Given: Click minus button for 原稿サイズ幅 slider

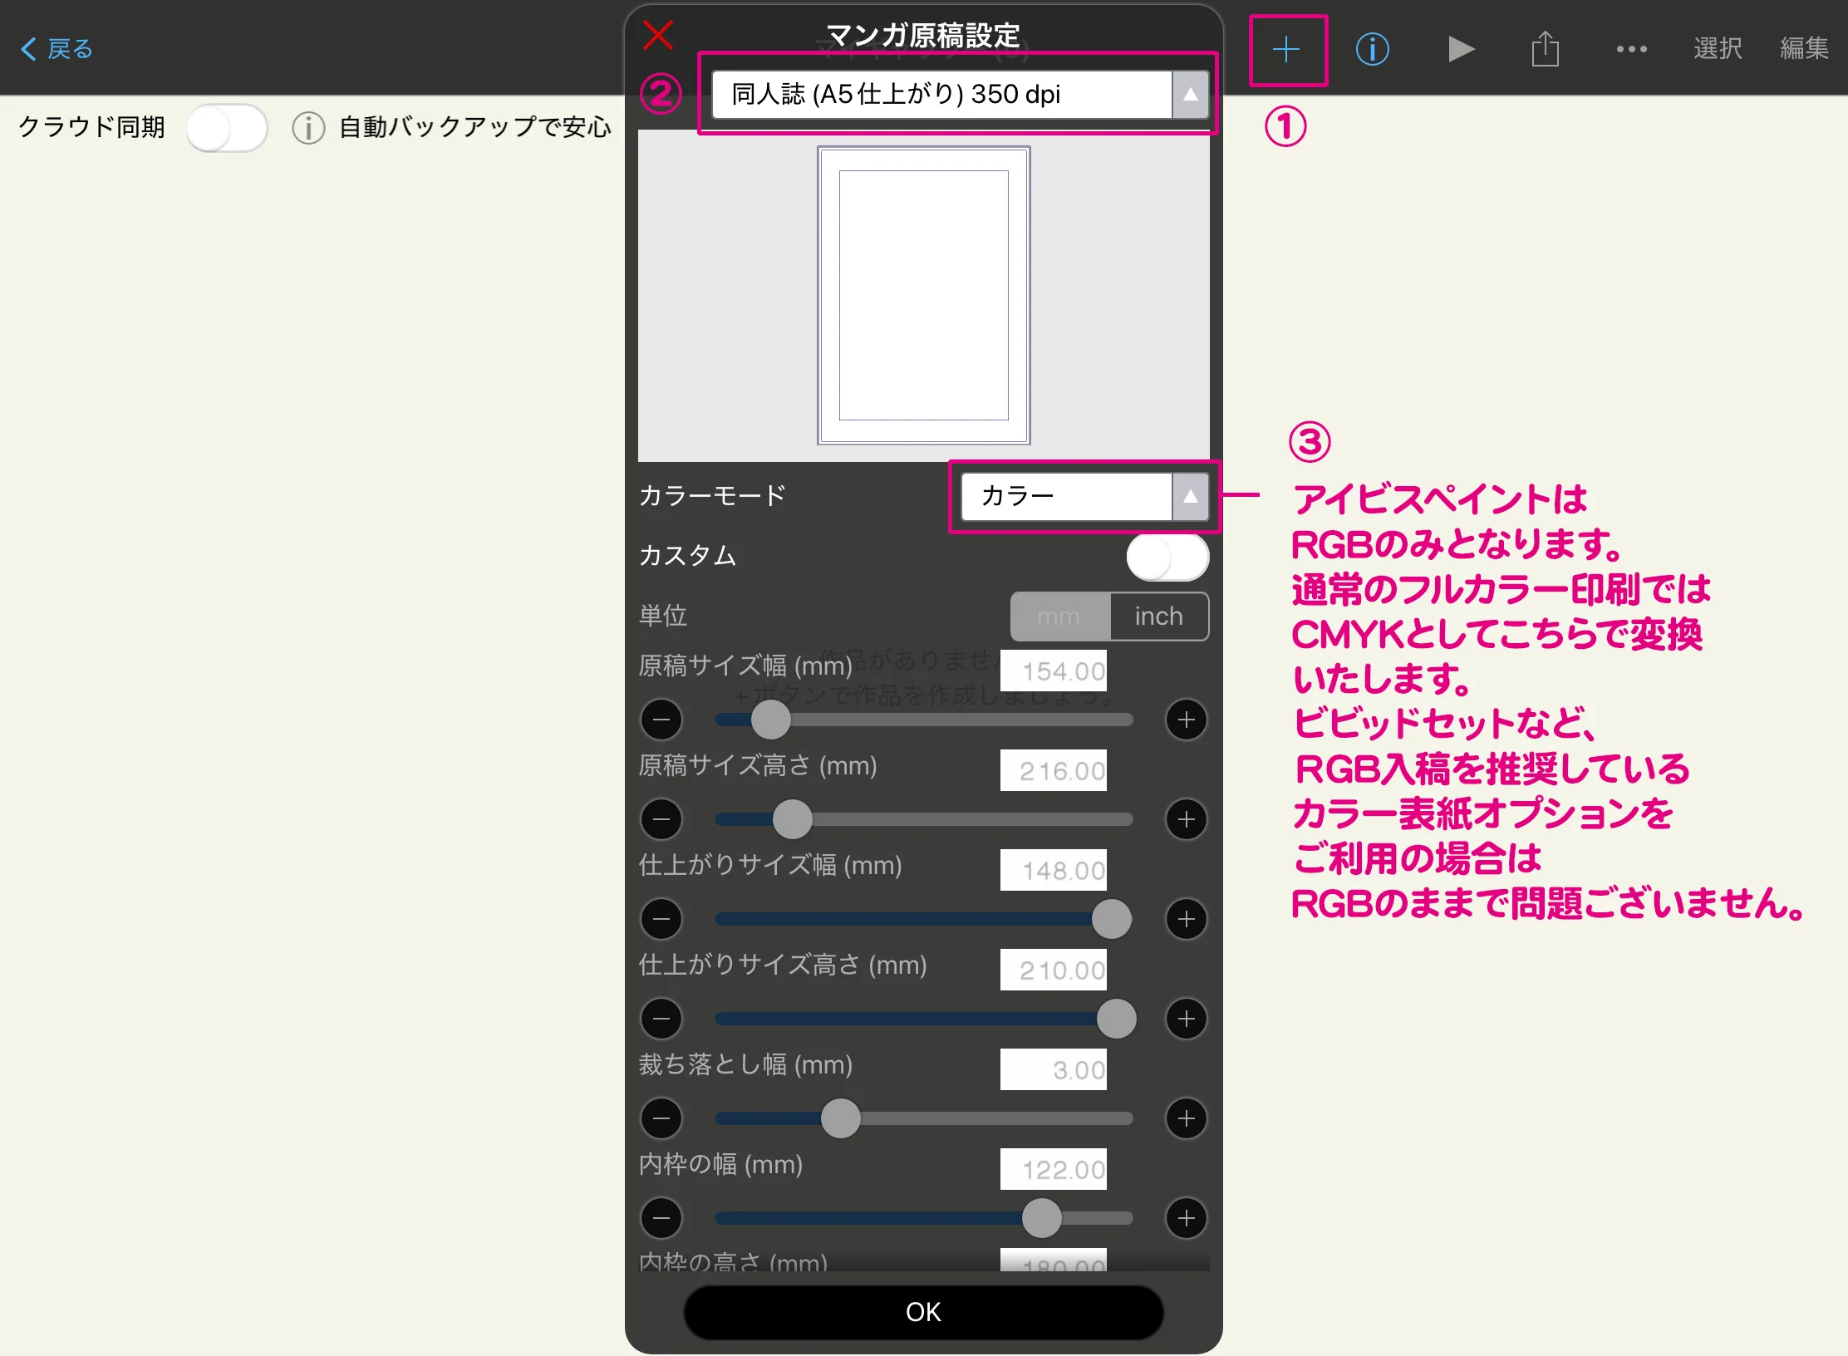Looking at the screenshot, I should [661, 720].
